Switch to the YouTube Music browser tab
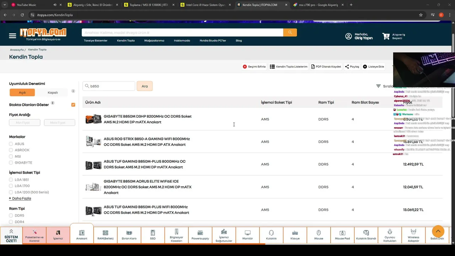Viewport: 455px width, 256px height. coord(32,5)
